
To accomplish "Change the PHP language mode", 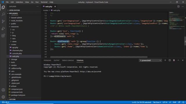I will [x=174, y=102].
